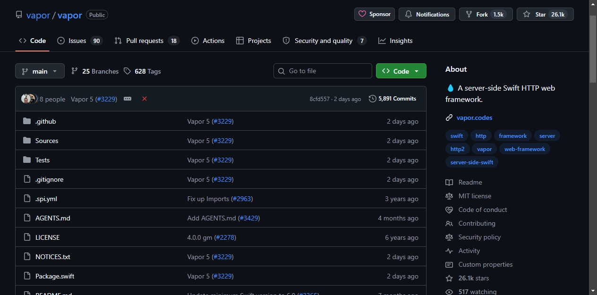Open the .spi.yml file
Screen dimensions: 597x295
[46, 199]
